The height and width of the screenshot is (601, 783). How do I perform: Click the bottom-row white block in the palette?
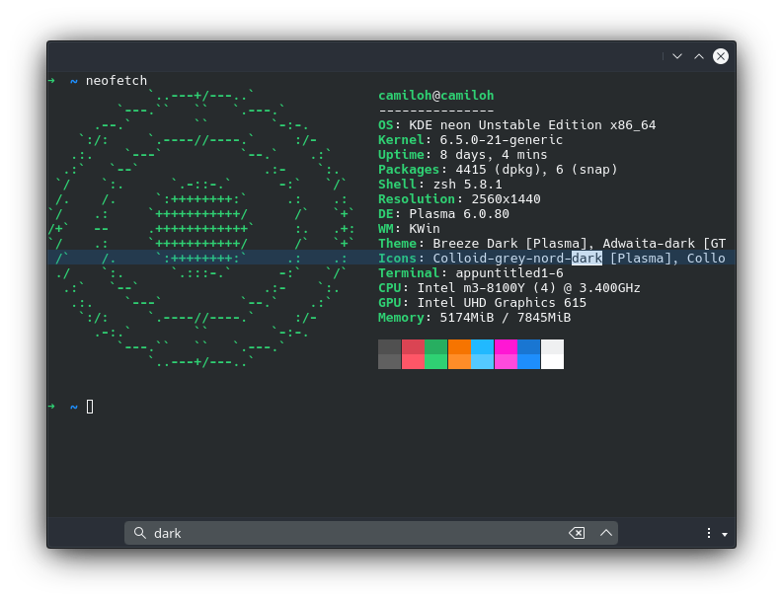552,361
